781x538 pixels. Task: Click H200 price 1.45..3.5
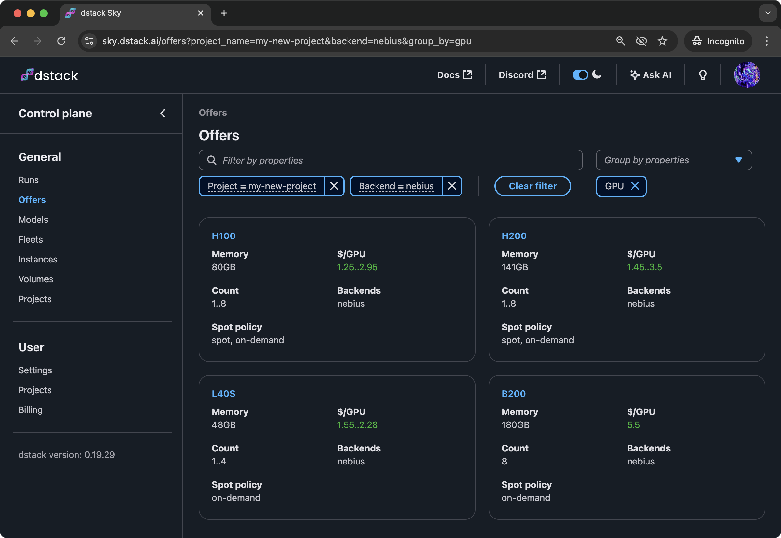[644, 267]
